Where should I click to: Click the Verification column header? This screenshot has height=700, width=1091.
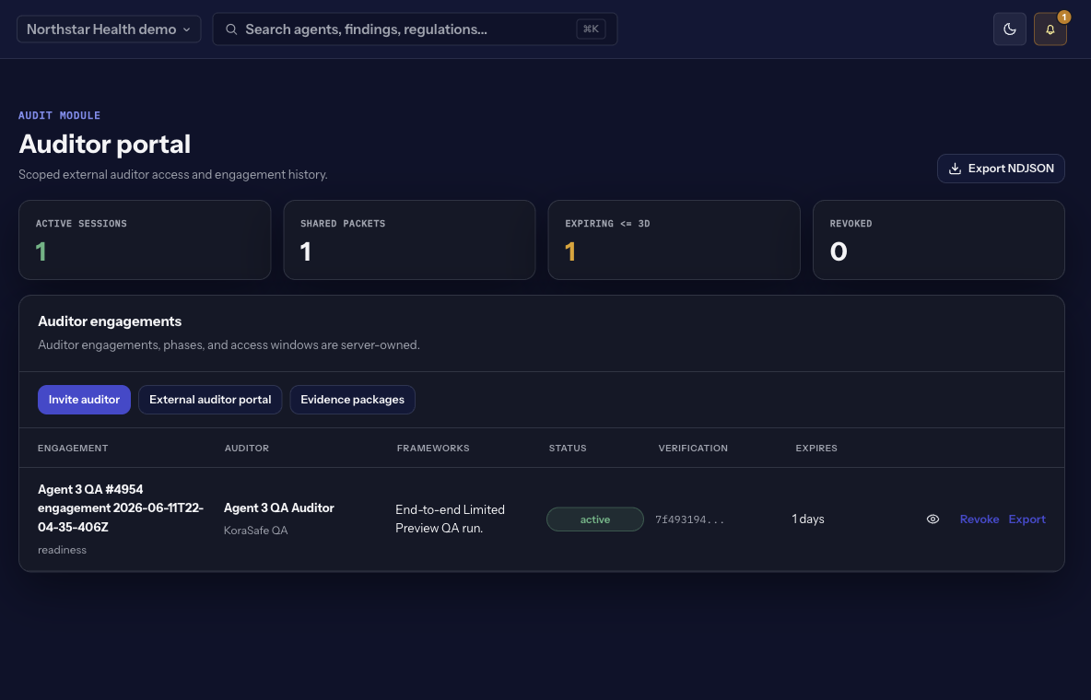pyautogui.click(x=693, y=449)
